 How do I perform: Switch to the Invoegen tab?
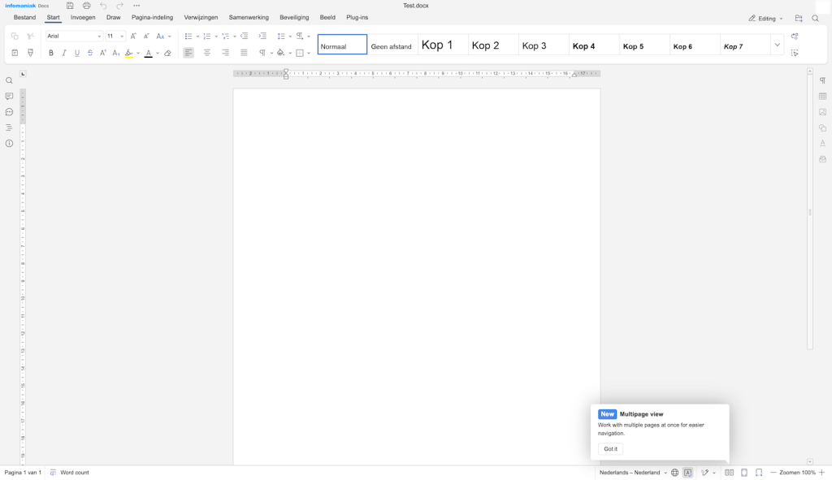pyautogui.click(x=83, y=18)
